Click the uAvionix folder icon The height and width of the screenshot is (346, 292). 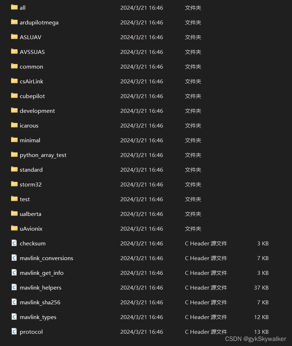(x=14, y=228)
